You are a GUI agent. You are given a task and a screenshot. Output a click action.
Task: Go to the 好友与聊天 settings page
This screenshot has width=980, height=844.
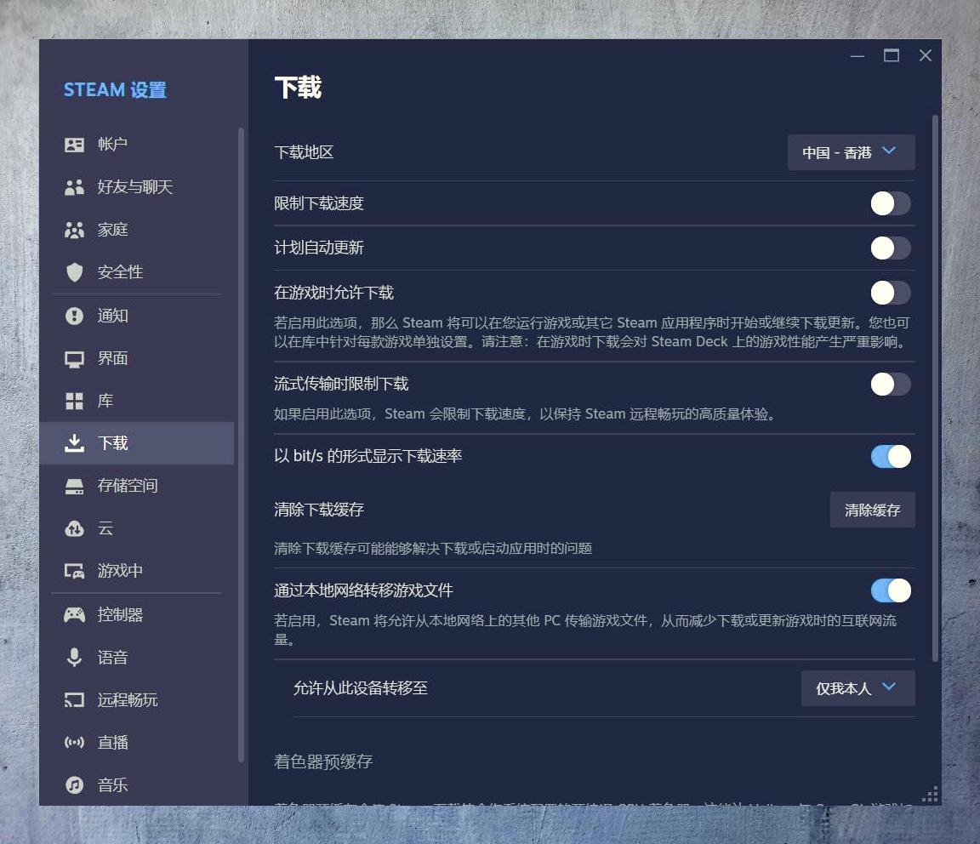[136, 187]
